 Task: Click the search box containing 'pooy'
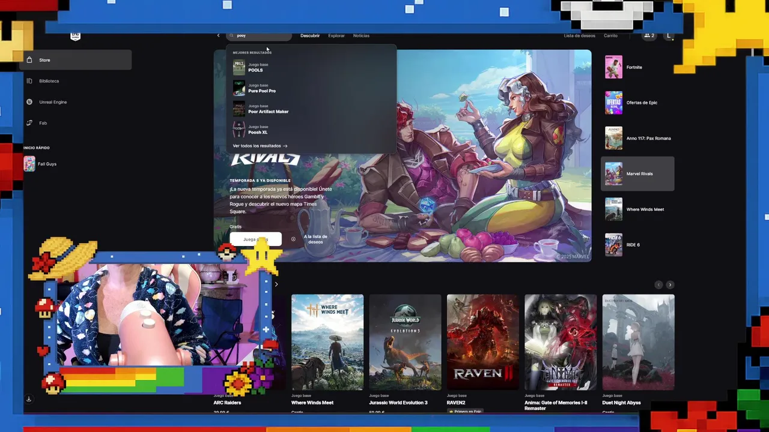point(259,35)
